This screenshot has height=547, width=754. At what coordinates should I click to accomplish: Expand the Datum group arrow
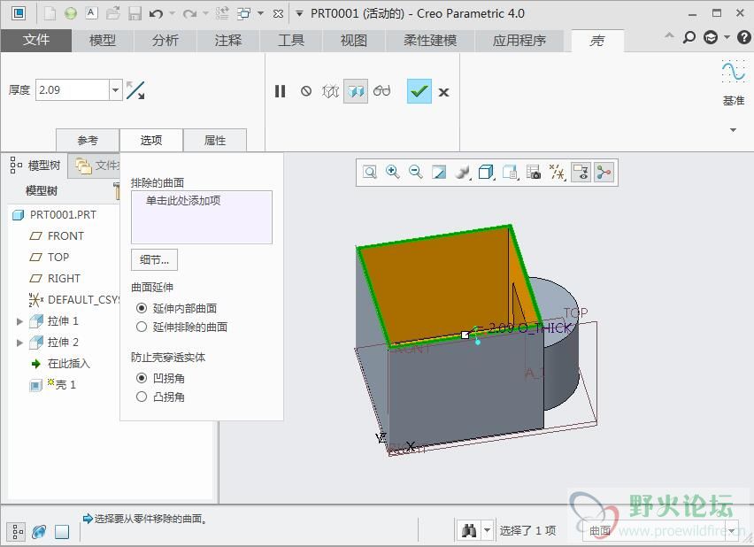pyautogui.click(x=734, y=130)
